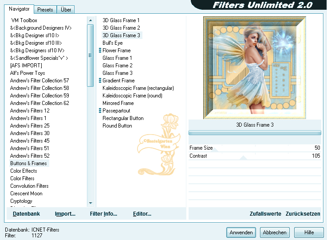Screen dimensions: 327x240
Task: Choose Rectangular Button filter
Action: pos(123,118)
